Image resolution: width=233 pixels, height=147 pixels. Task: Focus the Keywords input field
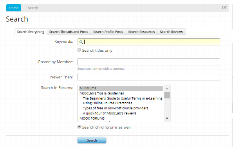[148, 42]
